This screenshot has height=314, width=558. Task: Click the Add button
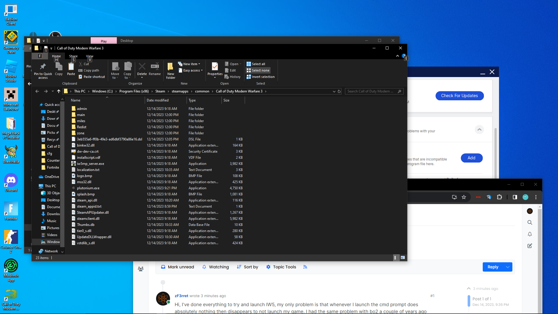coord(472,158)
